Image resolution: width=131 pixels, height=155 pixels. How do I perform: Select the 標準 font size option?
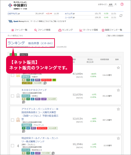click(x=111, y=5)
